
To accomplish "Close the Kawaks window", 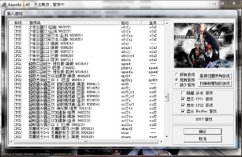I will click(x=234, y=3).
